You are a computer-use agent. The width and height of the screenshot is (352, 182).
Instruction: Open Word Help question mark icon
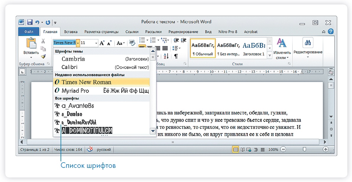330,32
